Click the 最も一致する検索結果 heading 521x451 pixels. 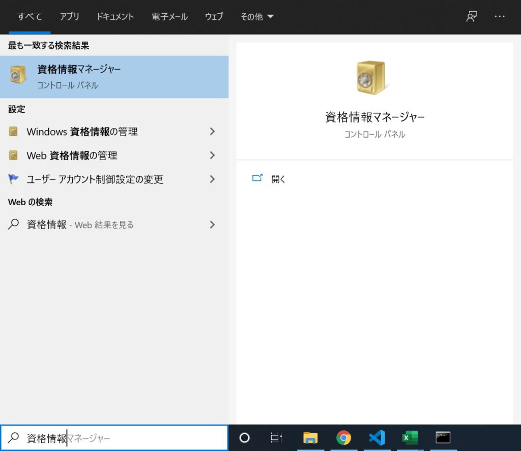(48, 45)
